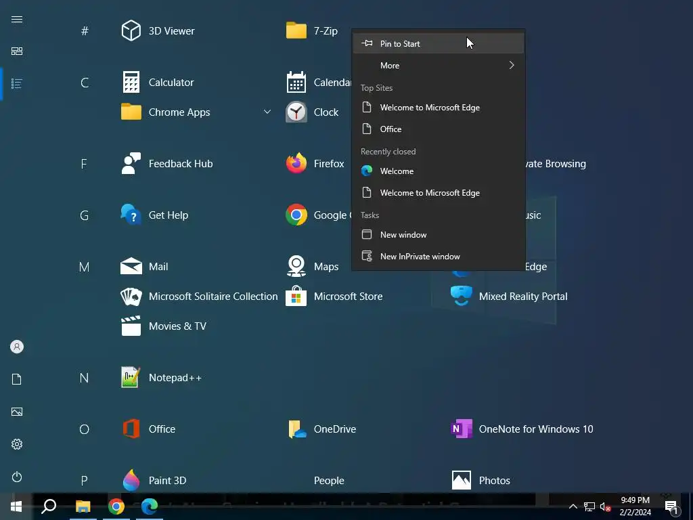
Task: Open OneNote for Windows 10 icon
Action: pos(462,429)
